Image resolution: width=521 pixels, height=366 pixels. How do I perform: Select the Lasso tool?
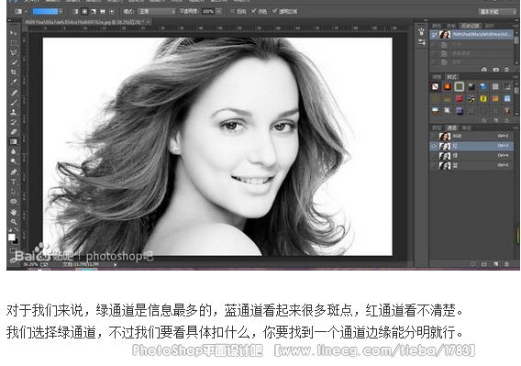click(x=13, y=52)
